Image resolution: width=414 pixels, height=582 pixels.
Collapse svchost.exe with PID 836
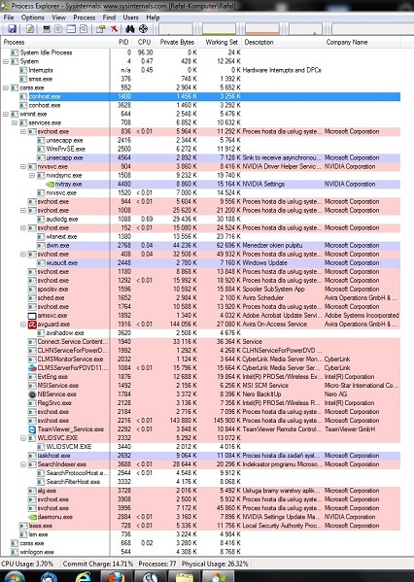tap(23, 132)
